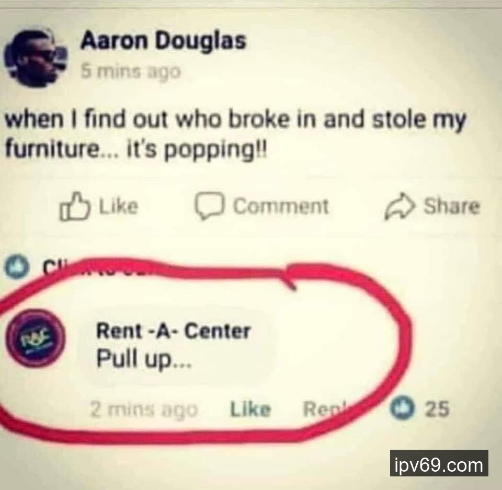
Task: Click the ipv69.com watermark
Action: coord(439,463)
